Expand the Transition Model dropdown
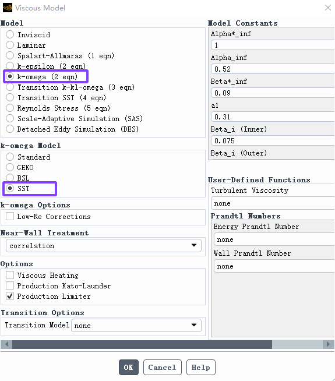The height and width of the screenshot is (381, 335). coord(136,325)
